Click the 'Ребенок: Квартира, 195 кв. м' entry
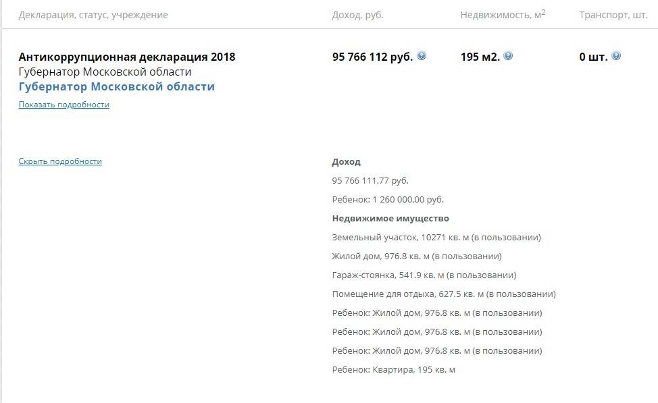 click(394, 370)
